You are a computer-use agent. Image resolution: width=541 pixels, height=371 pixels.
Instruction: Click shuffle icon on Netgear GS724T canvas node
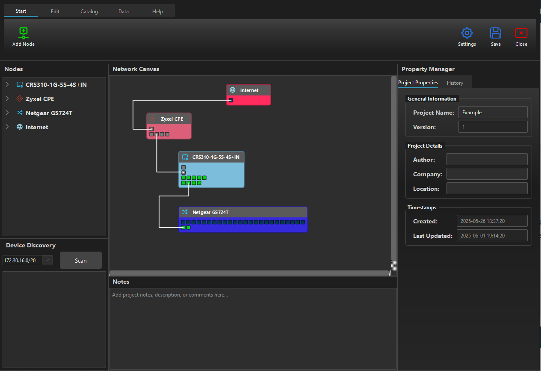(x=185, y=212)
